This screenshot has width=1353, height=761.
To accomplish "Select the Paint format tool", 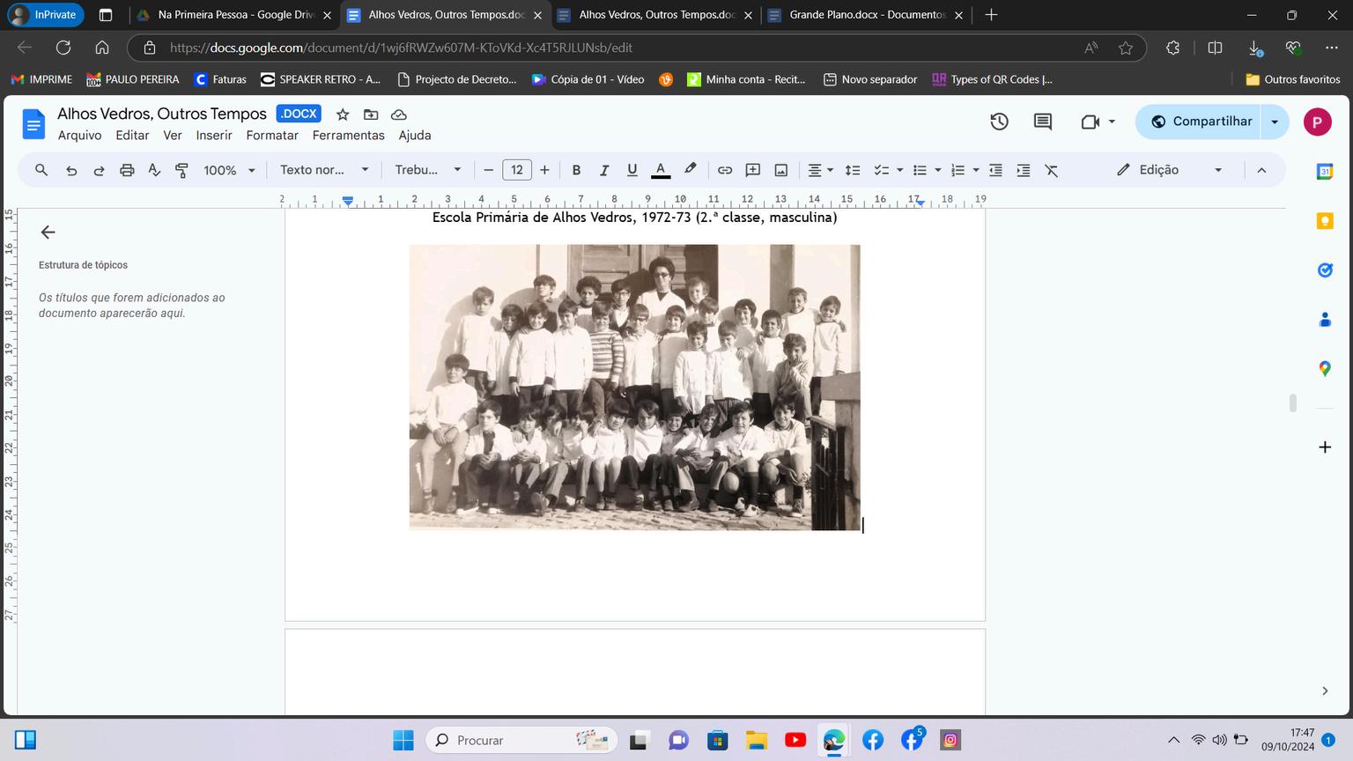I will point(182,170).
